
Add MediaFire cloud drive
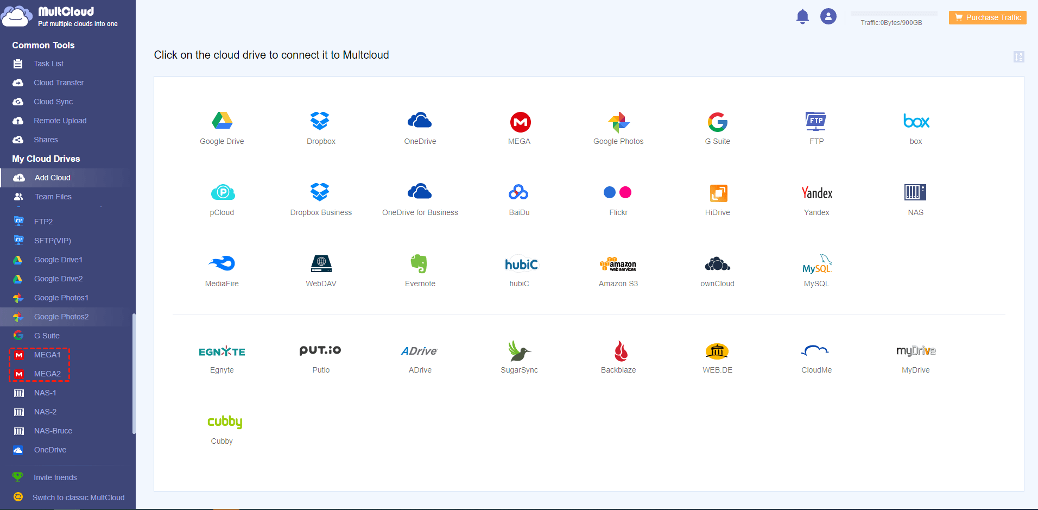tap(222, 270)
